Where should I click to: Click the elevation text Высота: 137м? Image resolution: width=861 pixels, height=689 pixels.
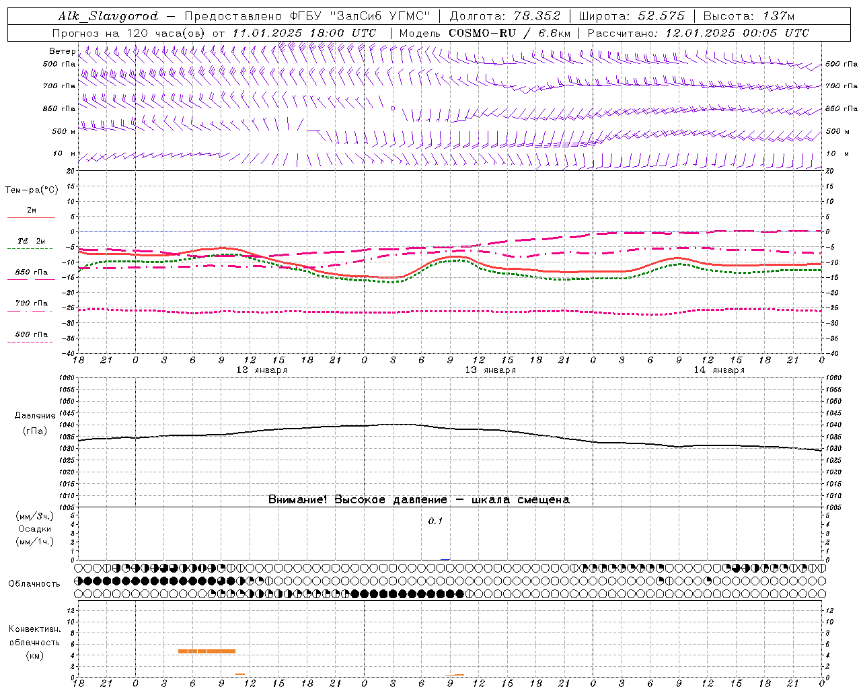(749, 16)
